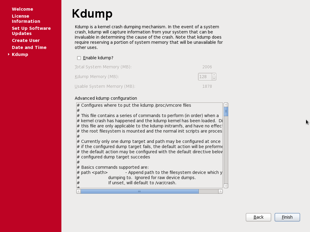Click line 'dumping to. Ignored for raw device dumps.'
310x232 pixels.
(152, 178)
